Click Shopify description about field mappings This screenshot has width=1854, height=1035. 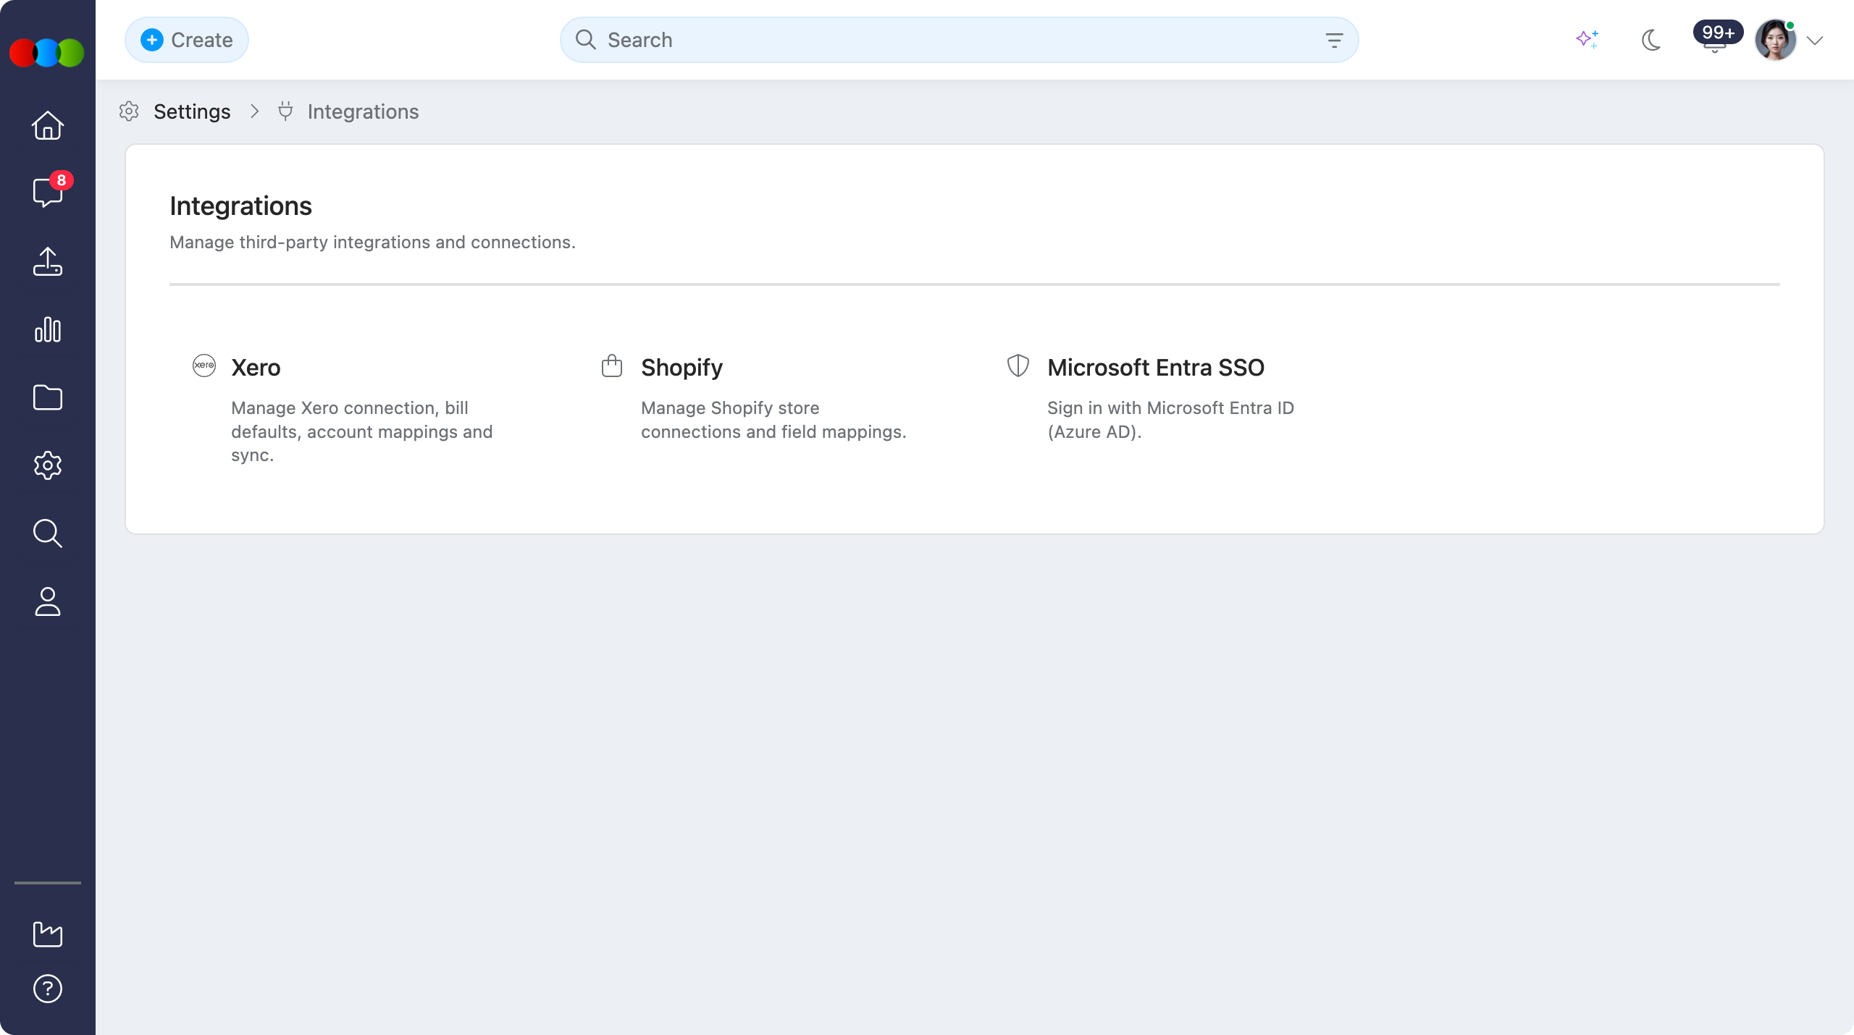click(773, 420)
